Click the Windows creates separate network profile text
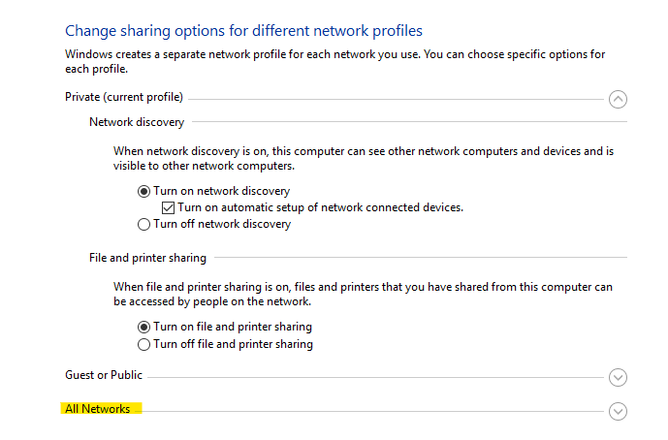 pos(334,61)
